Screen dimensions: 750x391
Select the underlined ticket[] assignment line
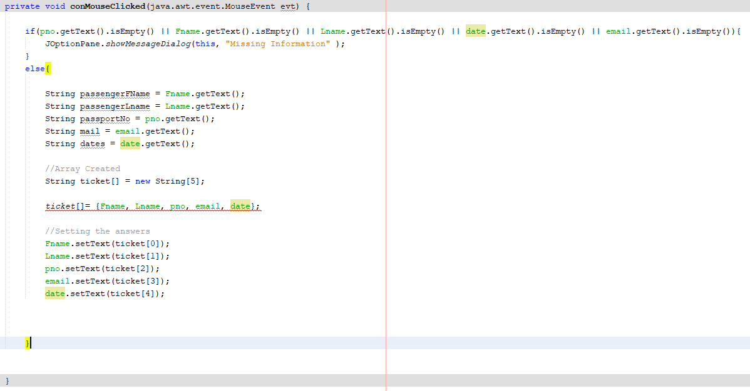(x=152, y=206)
